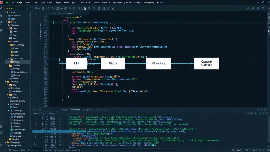Viewport: 270px width, 152px height.
Task: Switch to the bold active tab in bottom panel
Action: pyautogui.click(x=75, y=110)
